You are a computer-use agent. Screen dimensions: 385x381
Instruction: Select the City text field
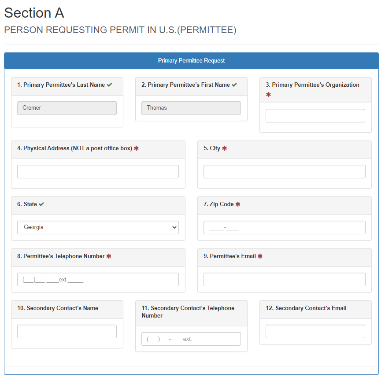click(284, 171)
